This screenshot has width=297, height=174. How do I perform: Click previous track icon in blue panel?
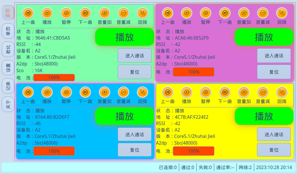28,92
